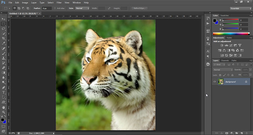Open the tool preset picker arrow
This screenshot has width=253, height=135.
pos(9,8)
